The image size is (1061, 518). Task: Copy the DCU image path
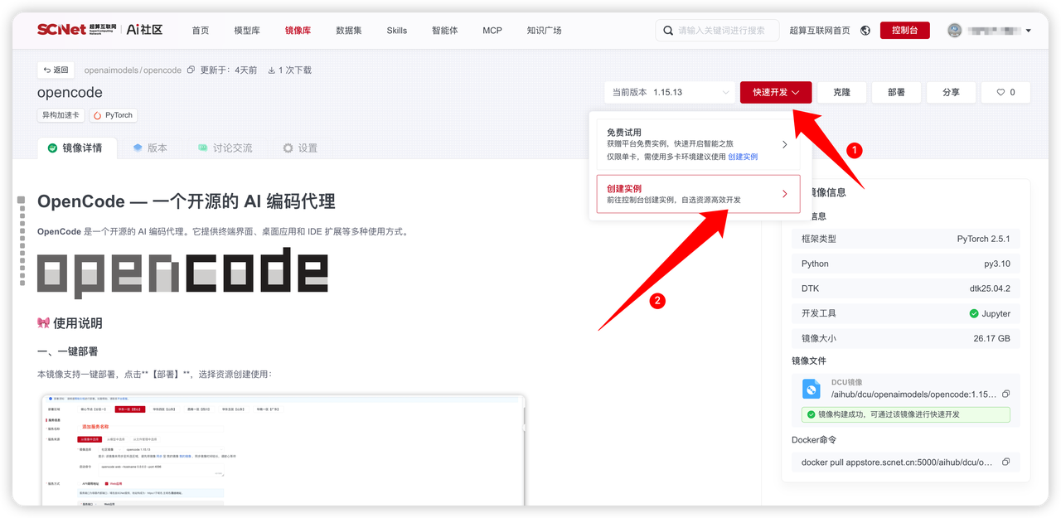1005,395
